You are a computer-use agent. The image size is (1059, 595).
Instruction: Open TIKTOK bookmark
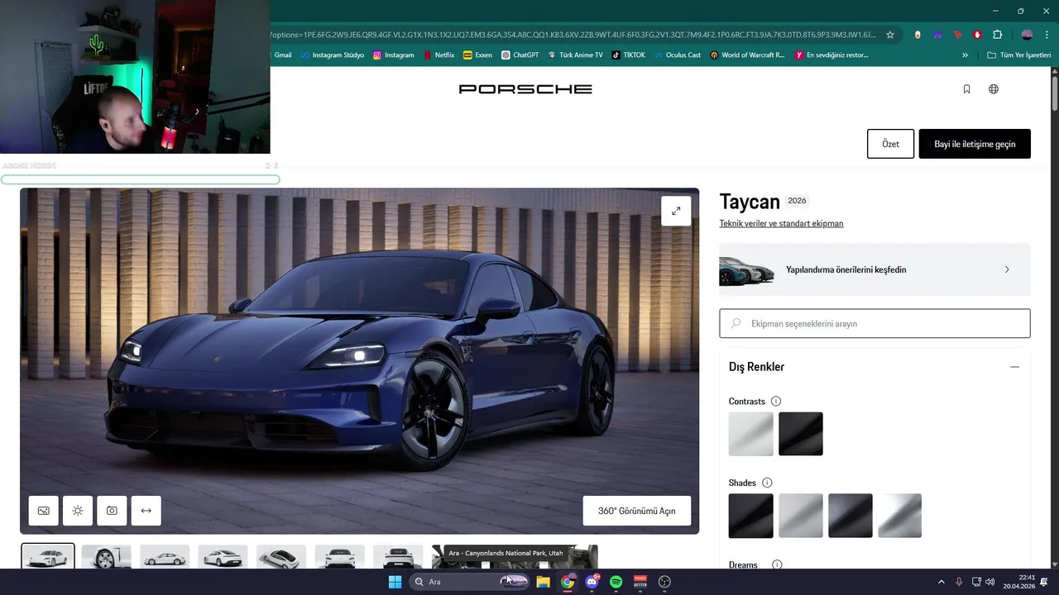click(628, 55)
